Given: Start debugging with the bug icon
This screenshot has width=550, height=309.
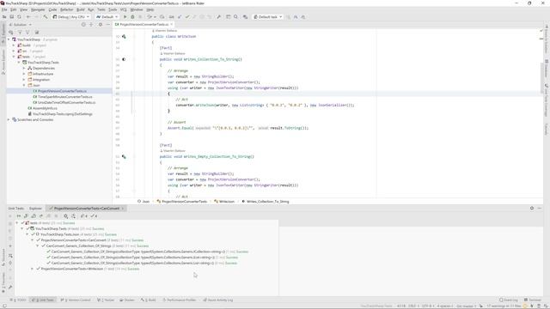Looking at the screenshot, I should [132, 17].
